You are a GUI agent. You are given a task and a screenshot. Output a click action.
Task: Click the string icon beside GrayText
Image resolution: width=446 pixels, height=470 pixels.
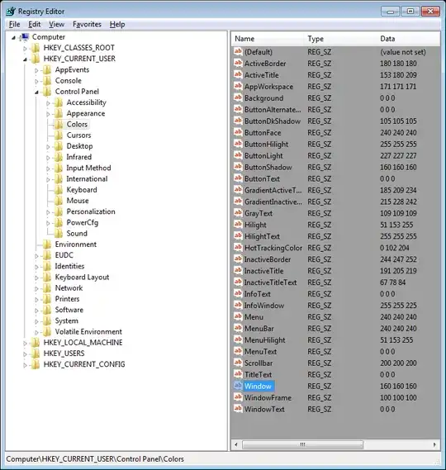tap(238, 213)
